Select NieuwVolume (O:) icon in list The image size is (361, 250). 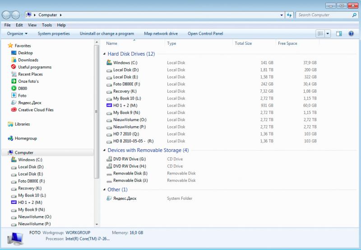click(x=109, y=120)
